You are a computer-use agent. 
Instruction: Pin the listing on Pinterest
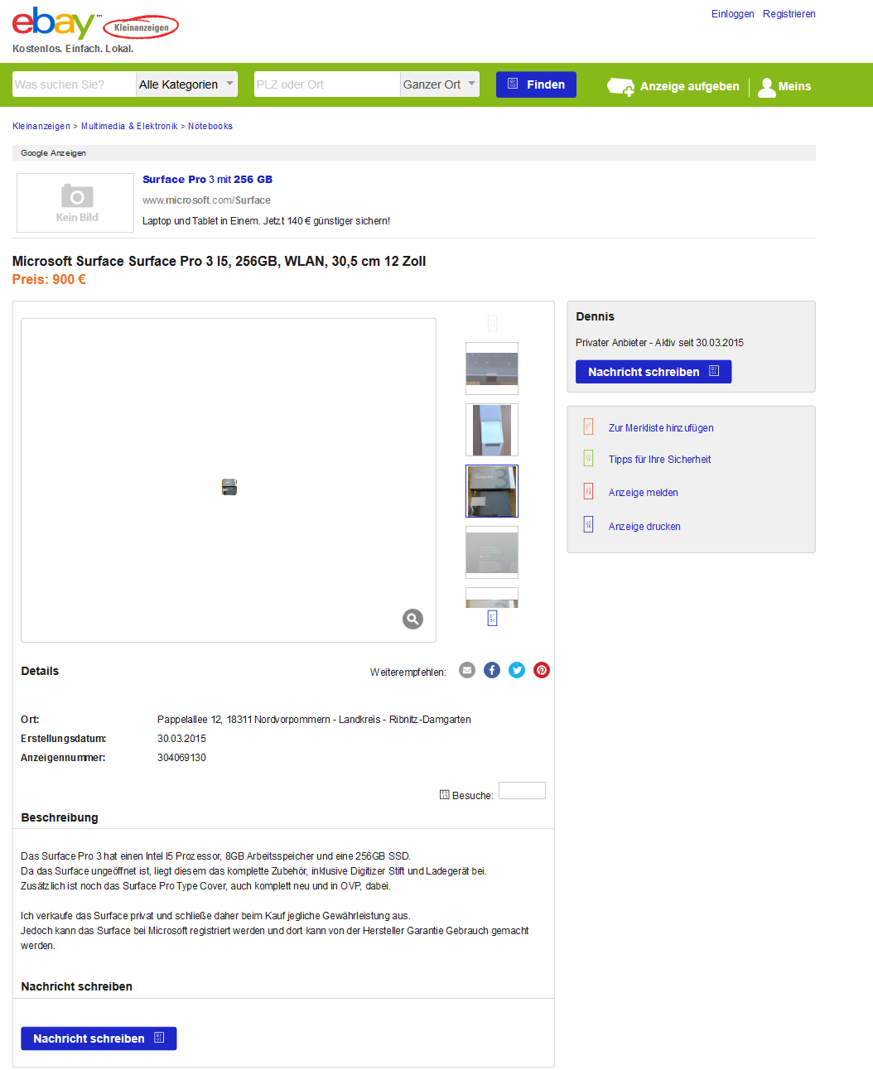(542, 670)
